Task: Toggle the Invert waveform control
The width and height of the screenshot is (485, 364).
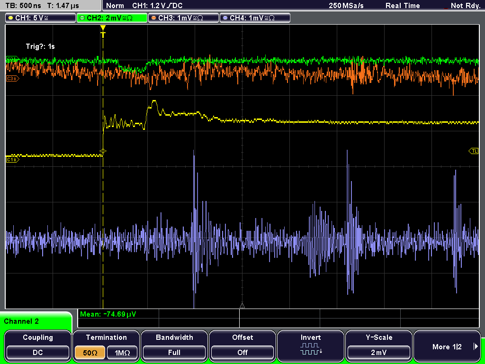Action: point(311,345)
